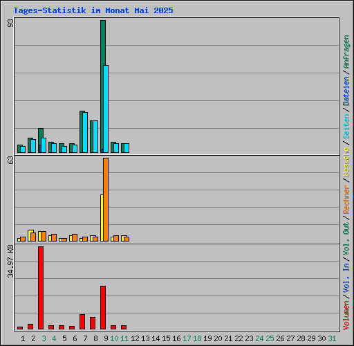Click the 'Volumen' legend label in red
Screen dimensions: 354x346
[x=346, y=315]
